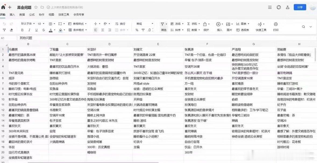Click the formula bar showing 其他问题
The height and width of the screenshot is (163, 317).
[167, 38]
